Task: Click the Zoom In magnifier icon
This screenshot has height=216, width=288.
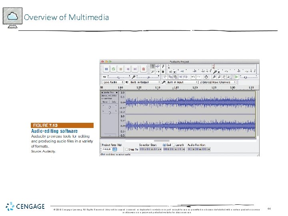Action: coord(214,77)
